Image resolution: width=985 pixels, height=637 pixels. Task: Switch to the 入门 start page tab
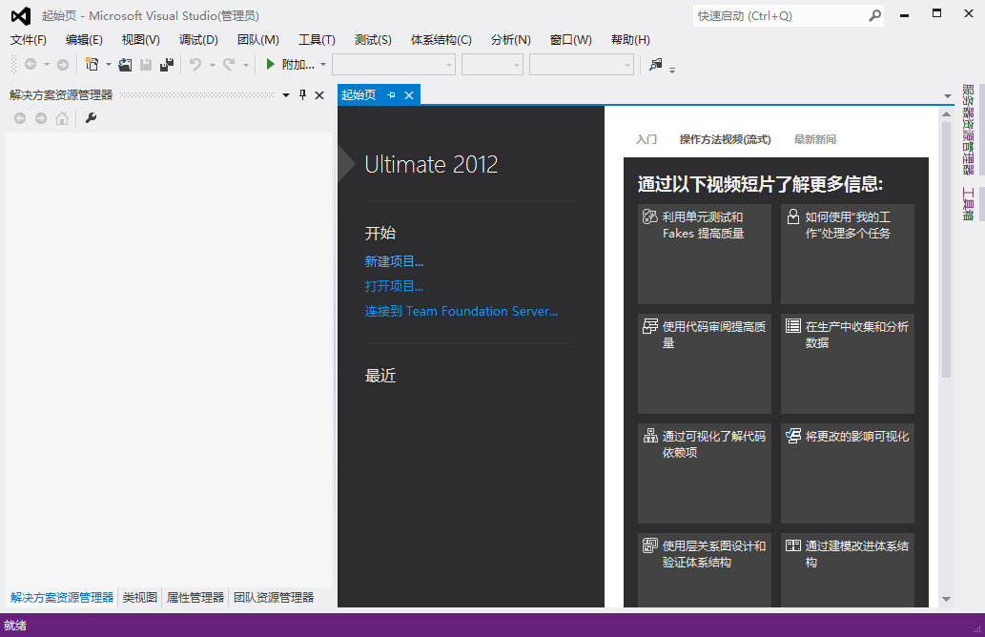click(646, 139)
